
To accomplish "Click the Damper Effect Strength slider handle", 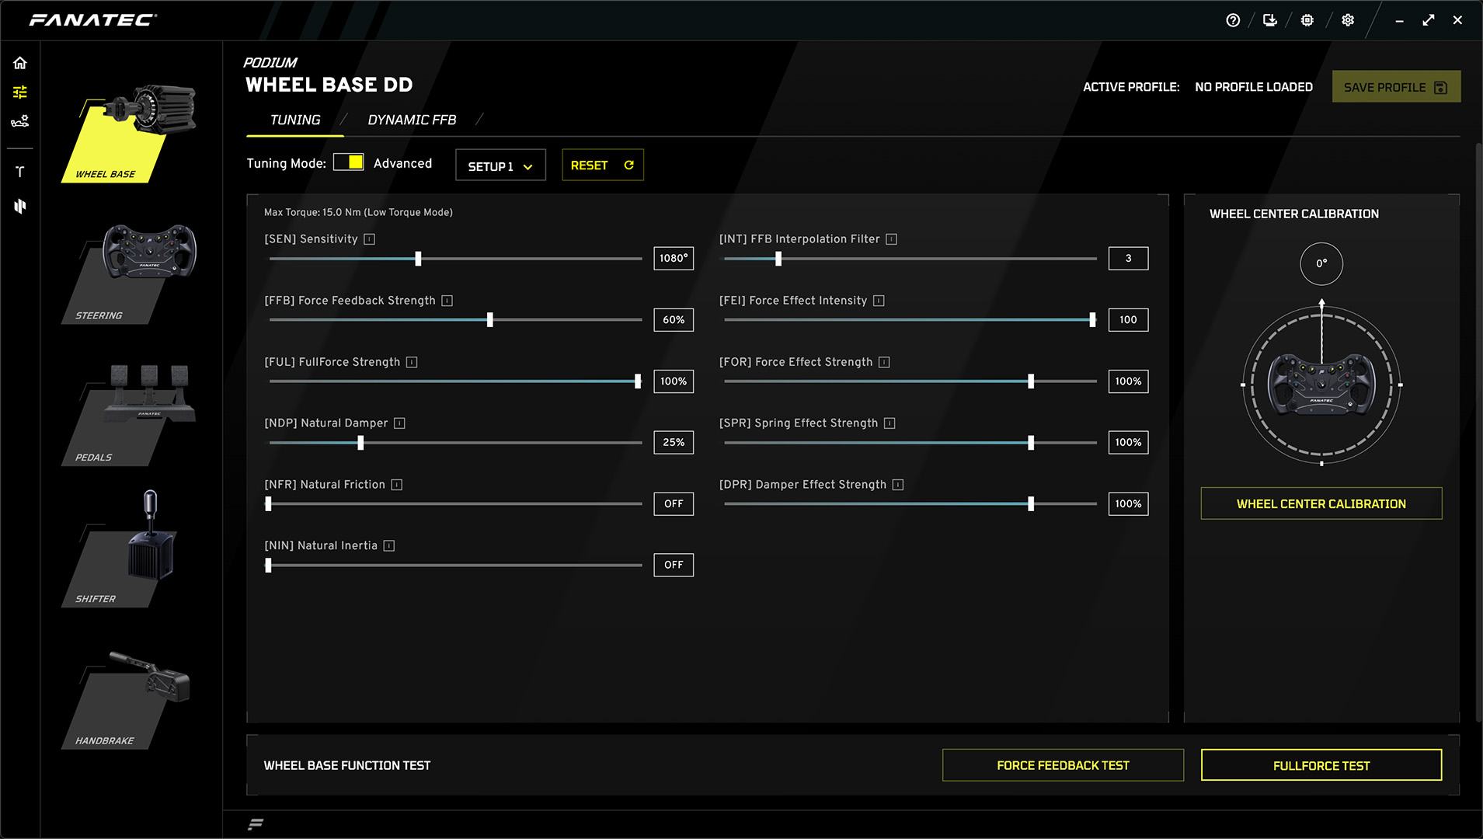I will 1031,504.
